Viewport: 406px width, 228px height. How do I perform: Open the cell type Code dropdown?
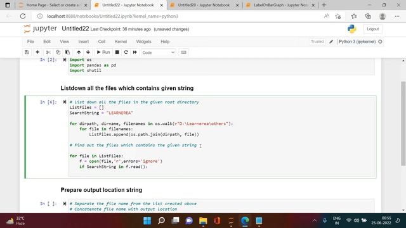(x=158, y=53)
